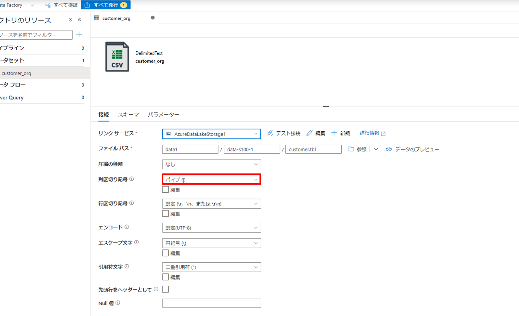Enable 先頭行をヘッダーとして checkbox

[x=165, y=289]
